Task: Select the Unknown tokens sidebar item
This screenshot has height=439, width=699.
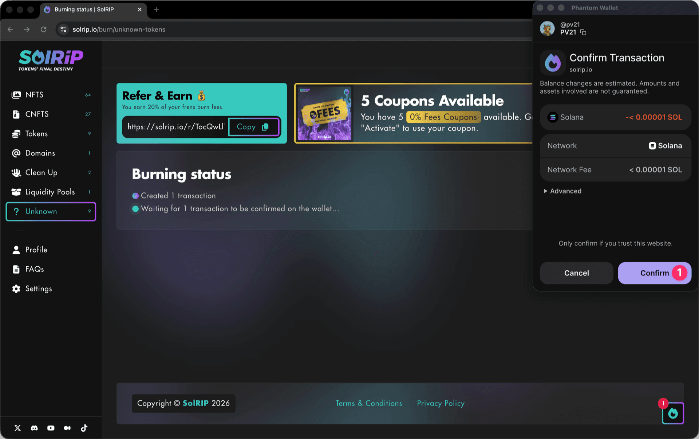Action: pyautogui.click(x=51, y=211)
